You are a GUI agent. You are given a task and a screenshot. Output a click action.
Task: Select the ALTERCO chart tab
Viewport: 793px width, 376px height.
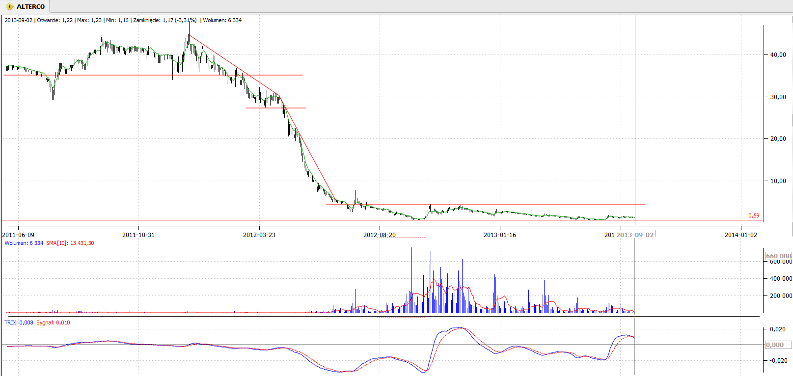pyautogui.click(x=26, y=6)
